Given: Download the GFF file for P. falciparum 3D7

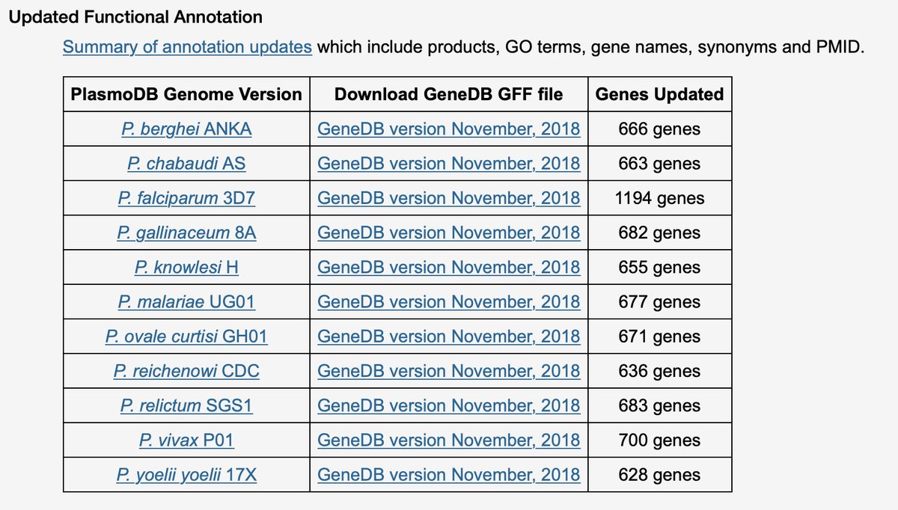Looking at the screenshot, I should tap(449, 197).
